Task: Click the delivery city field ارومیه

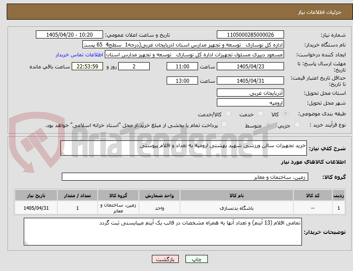Action: pyautogui.click(x=250, y=102)
